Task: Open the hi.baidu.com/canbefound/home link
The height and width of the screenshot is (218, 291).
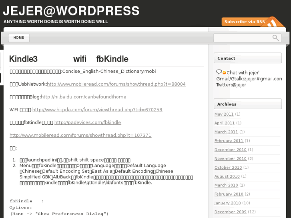Action: [84, 97]
